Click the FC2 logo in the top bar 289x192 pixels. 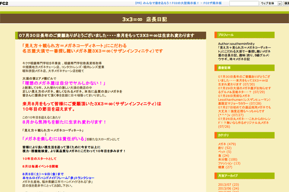[x=4, y=4]
